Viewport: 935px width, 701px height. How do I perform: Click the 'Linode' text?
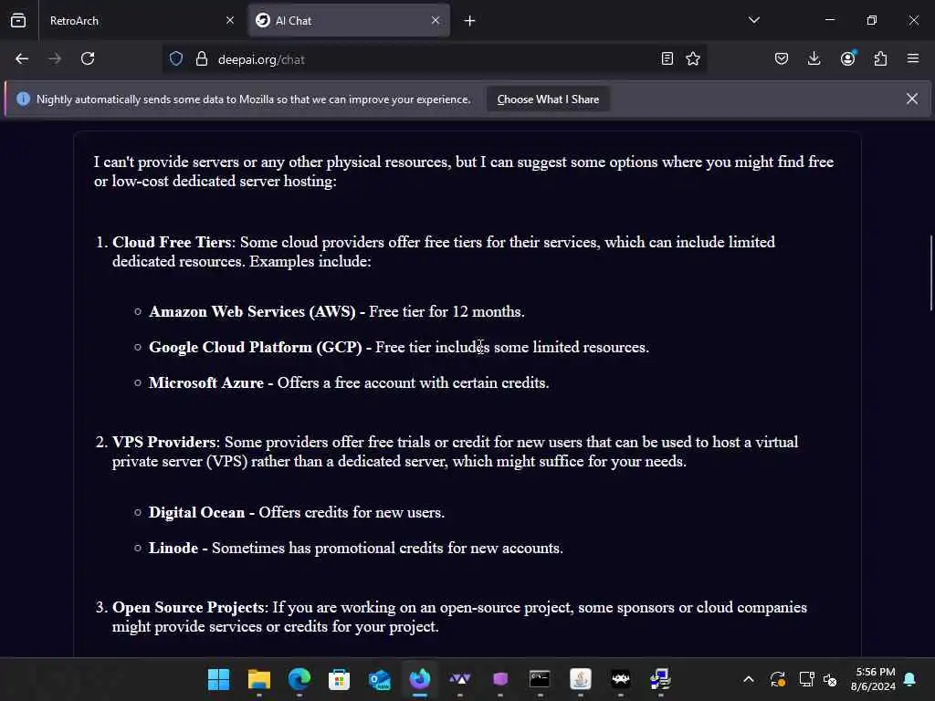pyautogui.click(x=173, y=548)
